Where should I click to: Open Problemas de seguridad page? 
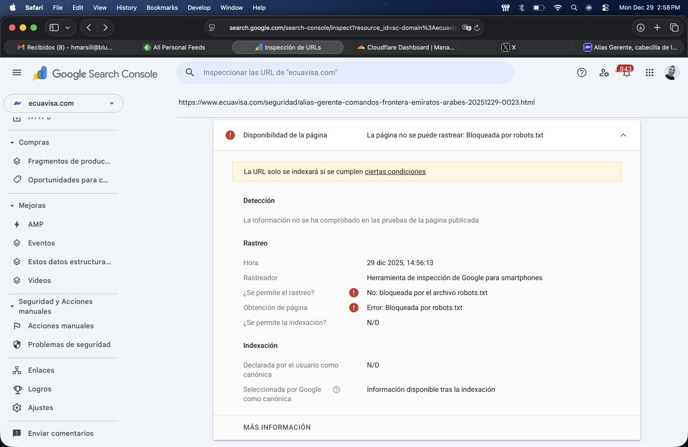pos(63,344)
